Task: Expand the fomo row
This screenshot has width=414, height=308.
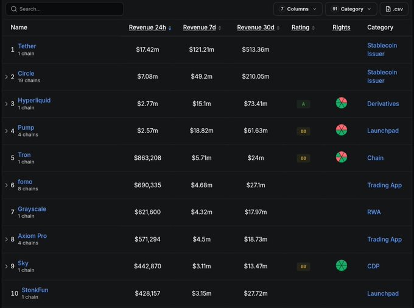Action: [x=6, y=185]
